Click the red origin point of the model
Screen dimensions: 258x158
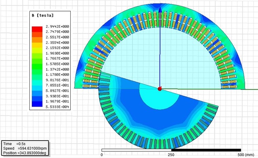click(160, 89)
